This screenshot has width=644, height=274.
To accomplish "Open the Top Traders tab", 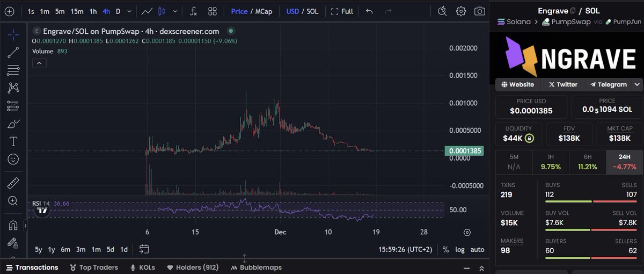I will tap(93, 268).
